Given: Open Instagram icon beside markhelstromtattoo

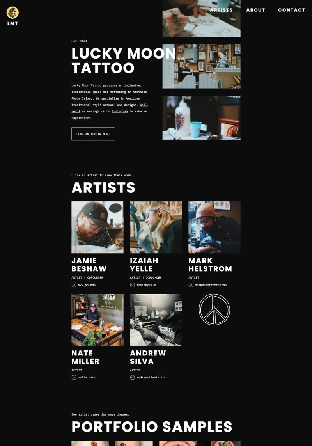Looking at the screenshot, I should 191,285.
